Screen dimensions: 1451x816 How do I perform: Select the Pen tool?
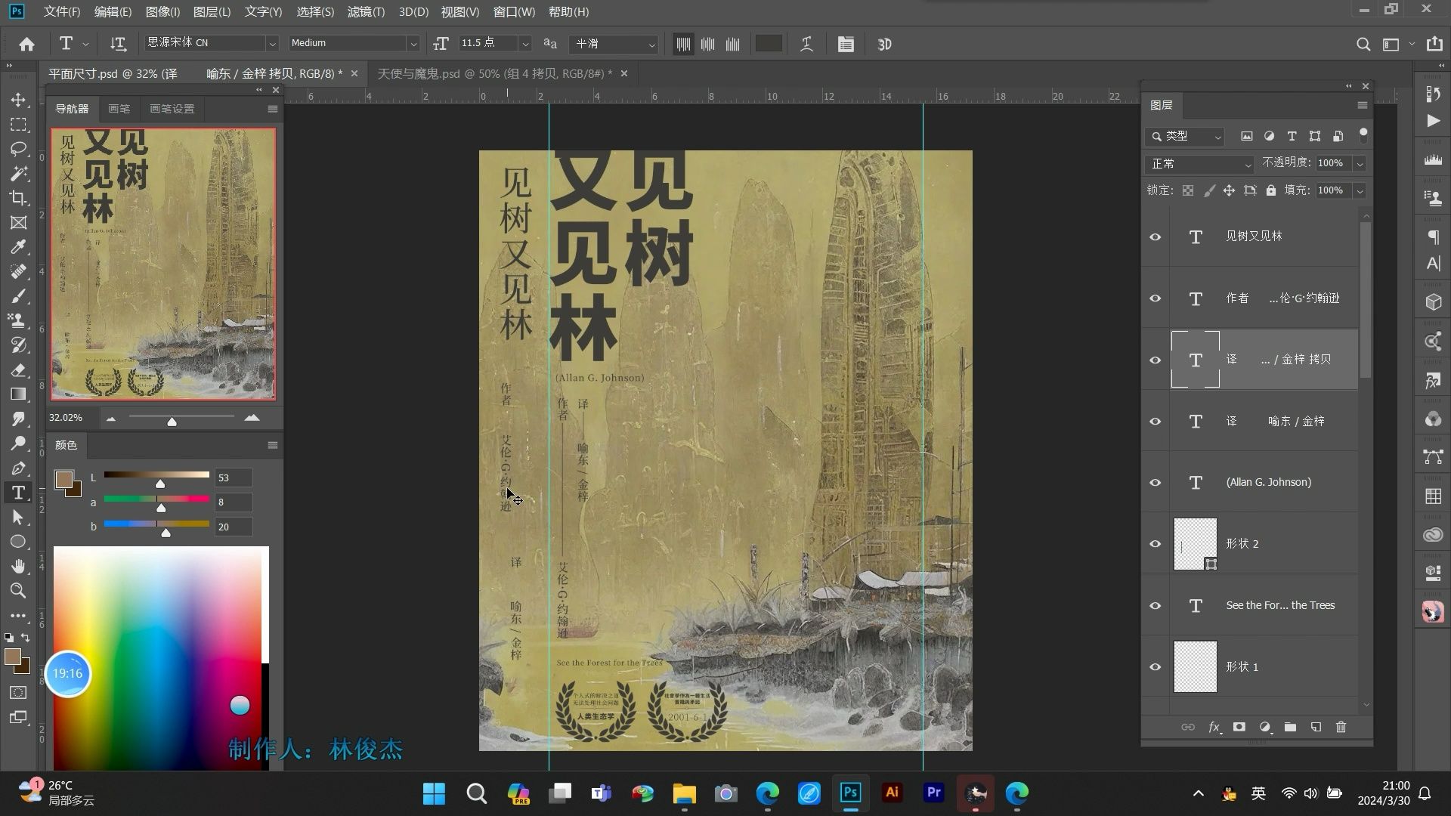pos(18,468)
